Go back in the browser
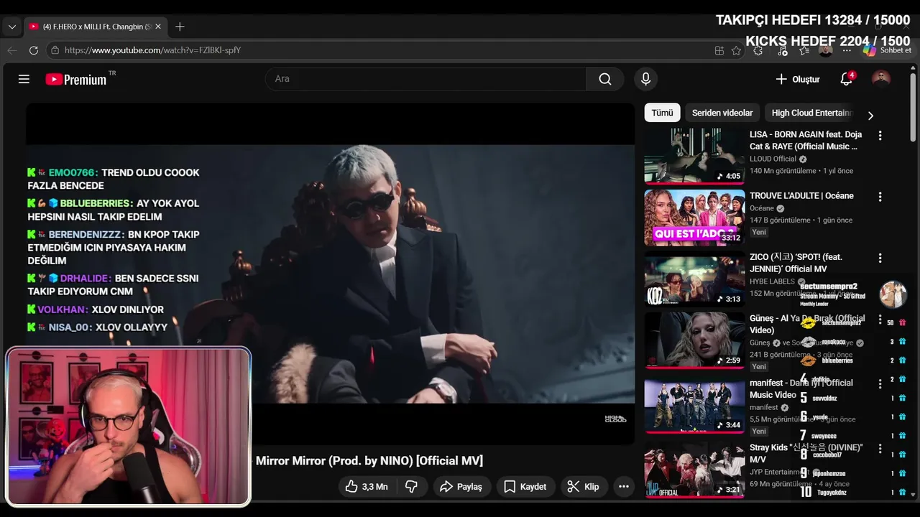Viewport: 920px width, 517px height. coord(11,50)
